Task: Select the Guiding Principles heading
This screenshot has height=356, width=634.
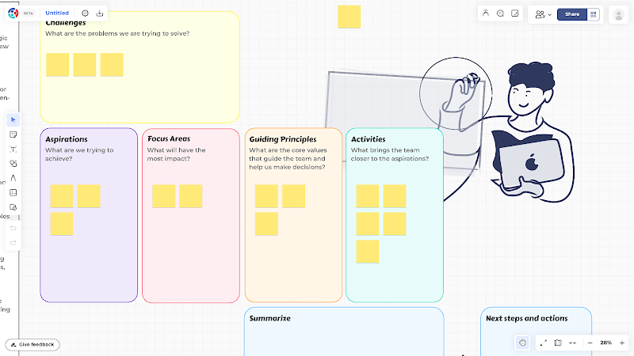Action: 283,139
